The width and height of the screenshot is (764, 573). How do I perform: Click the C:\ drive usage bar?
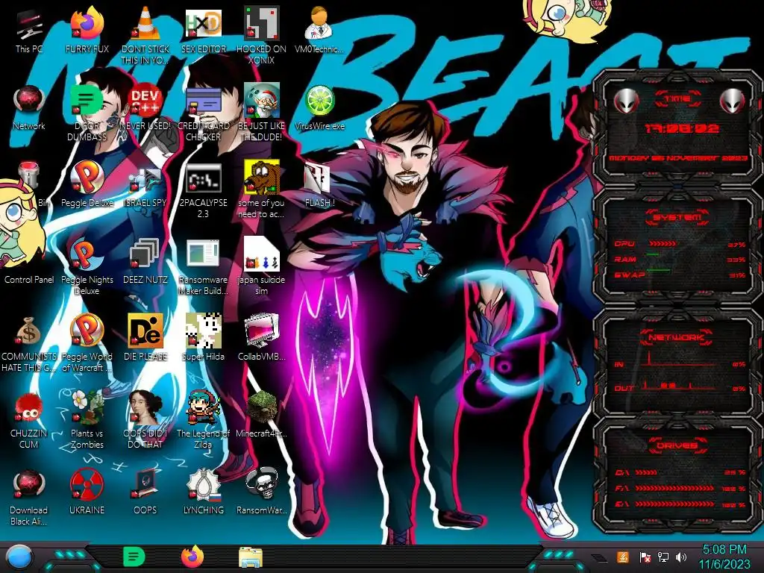646,472
